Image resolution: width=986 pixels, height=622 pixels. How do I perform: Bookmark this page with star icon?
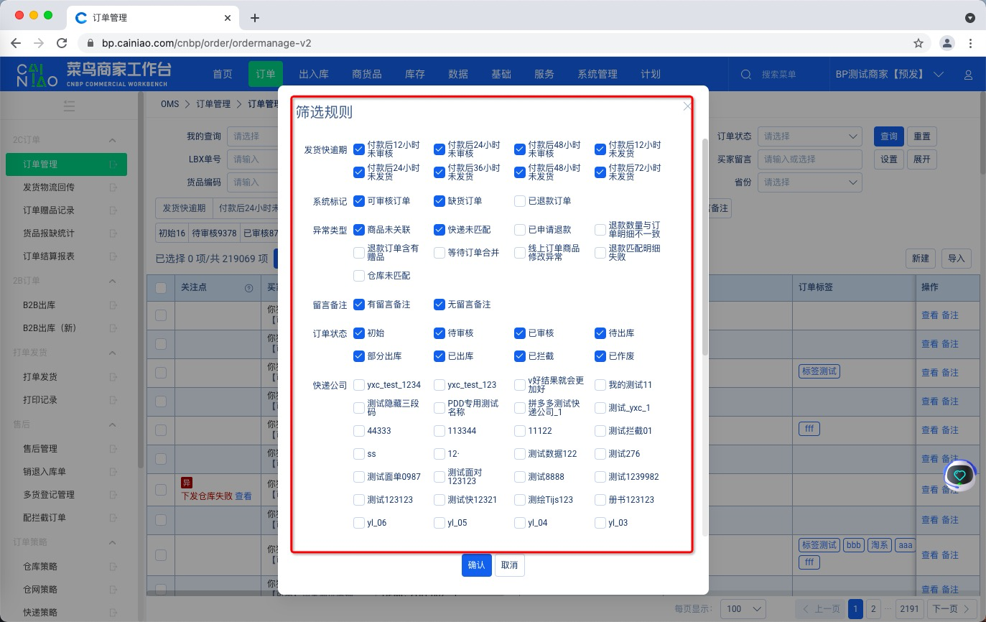[918, 43]
